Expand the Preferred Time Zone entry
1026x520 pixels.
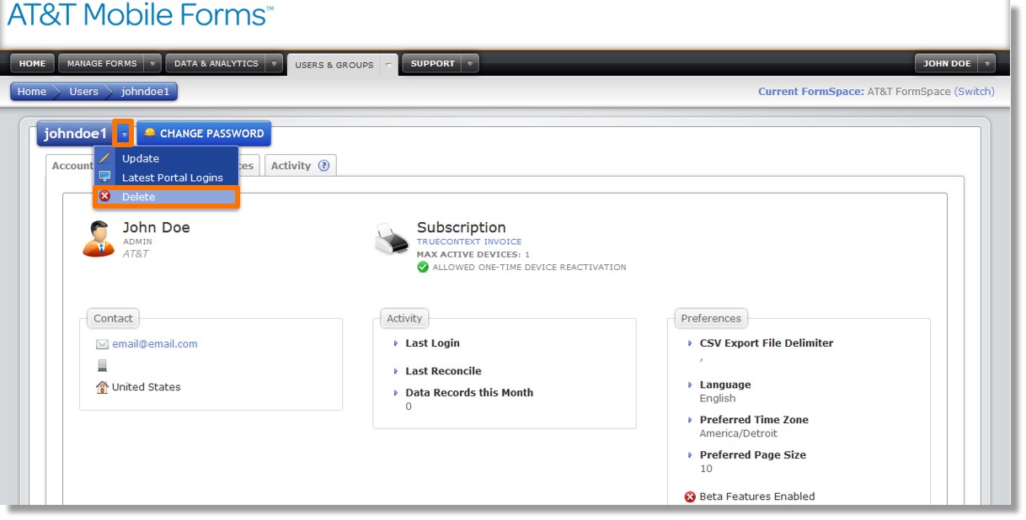(691, 420)
